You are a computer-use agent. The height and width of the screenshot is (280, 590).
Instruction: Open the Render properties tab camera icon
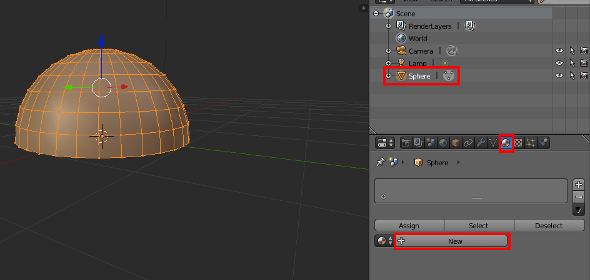coord(406,143)
